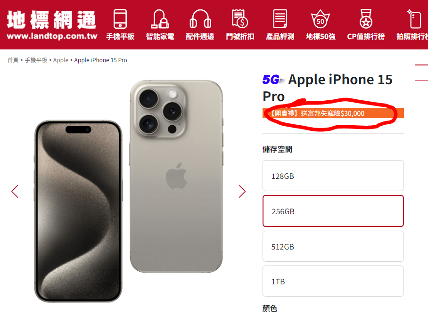The image size is (428, 314).
Task: Open the 門號折扣 receipt icon
Action: [x=239, y=19]
